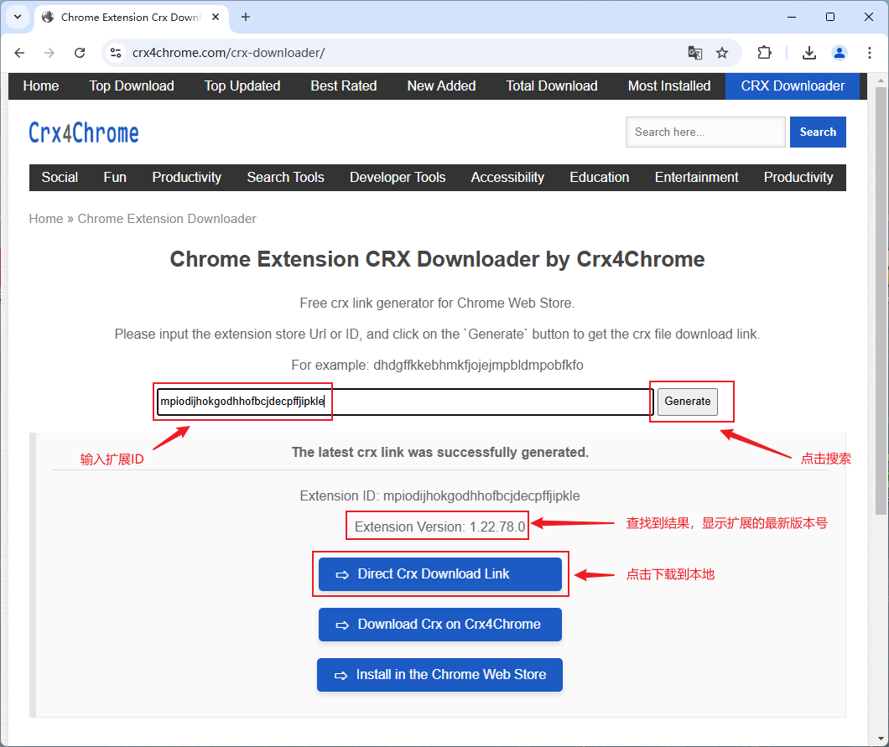
Task: Click the Home breadcrumb link
Action: (46, 219)
